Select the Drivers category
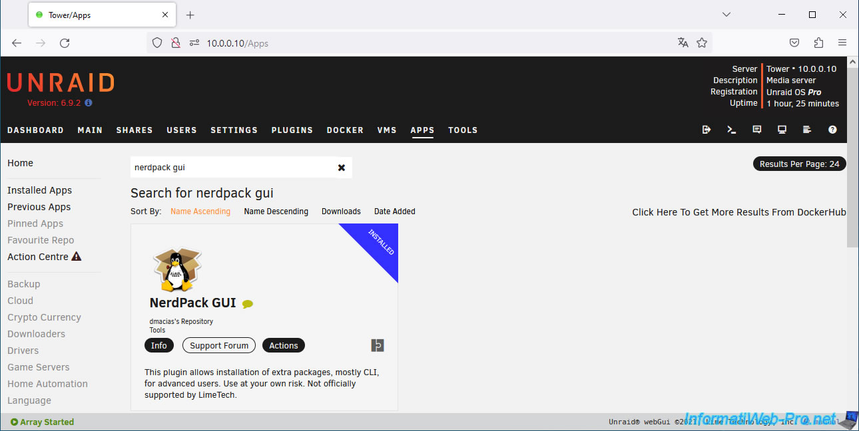Screen dimensions: 859x431 pyautogui.click(x=23, y=351)
